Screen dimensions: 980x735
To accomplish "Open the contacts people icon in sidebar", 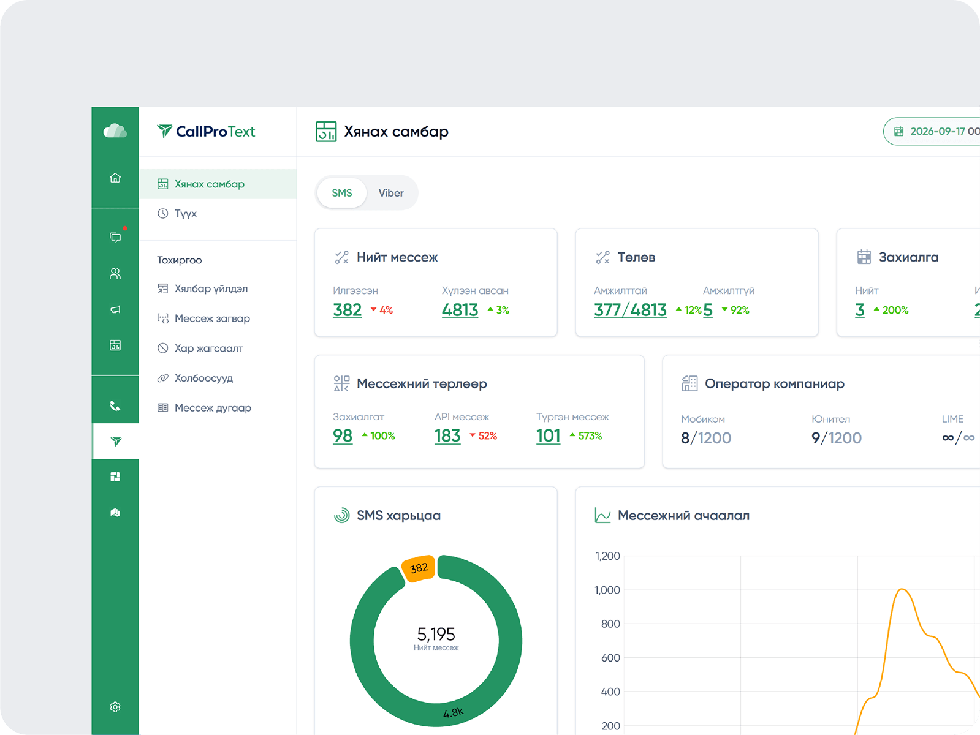I will [115, 273].
